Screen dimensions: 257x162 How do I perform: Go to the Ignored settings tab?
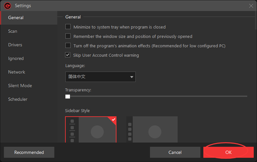click(16, 58)
